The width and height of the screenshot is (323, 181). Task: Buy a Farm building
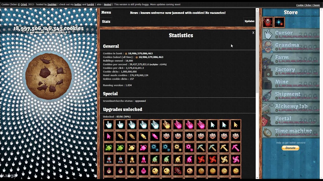(291, 59)
